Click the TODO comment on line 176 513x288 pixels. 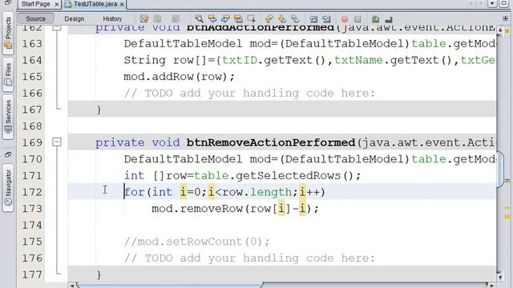(x=249, y=258)
